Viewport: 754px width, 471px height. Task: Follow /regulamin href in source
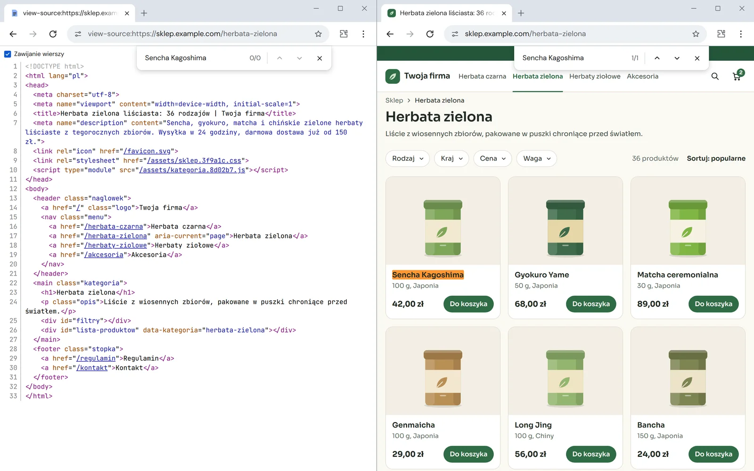coord(96,358)
